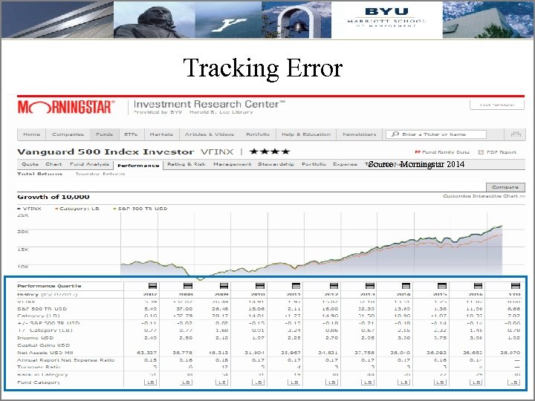Click the Income USD row label
Image resolution: width=535 pixels, height=401 pixels.
pos(36,338)
